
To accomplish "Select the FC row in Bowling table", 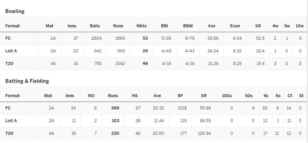I will (153, 38).
